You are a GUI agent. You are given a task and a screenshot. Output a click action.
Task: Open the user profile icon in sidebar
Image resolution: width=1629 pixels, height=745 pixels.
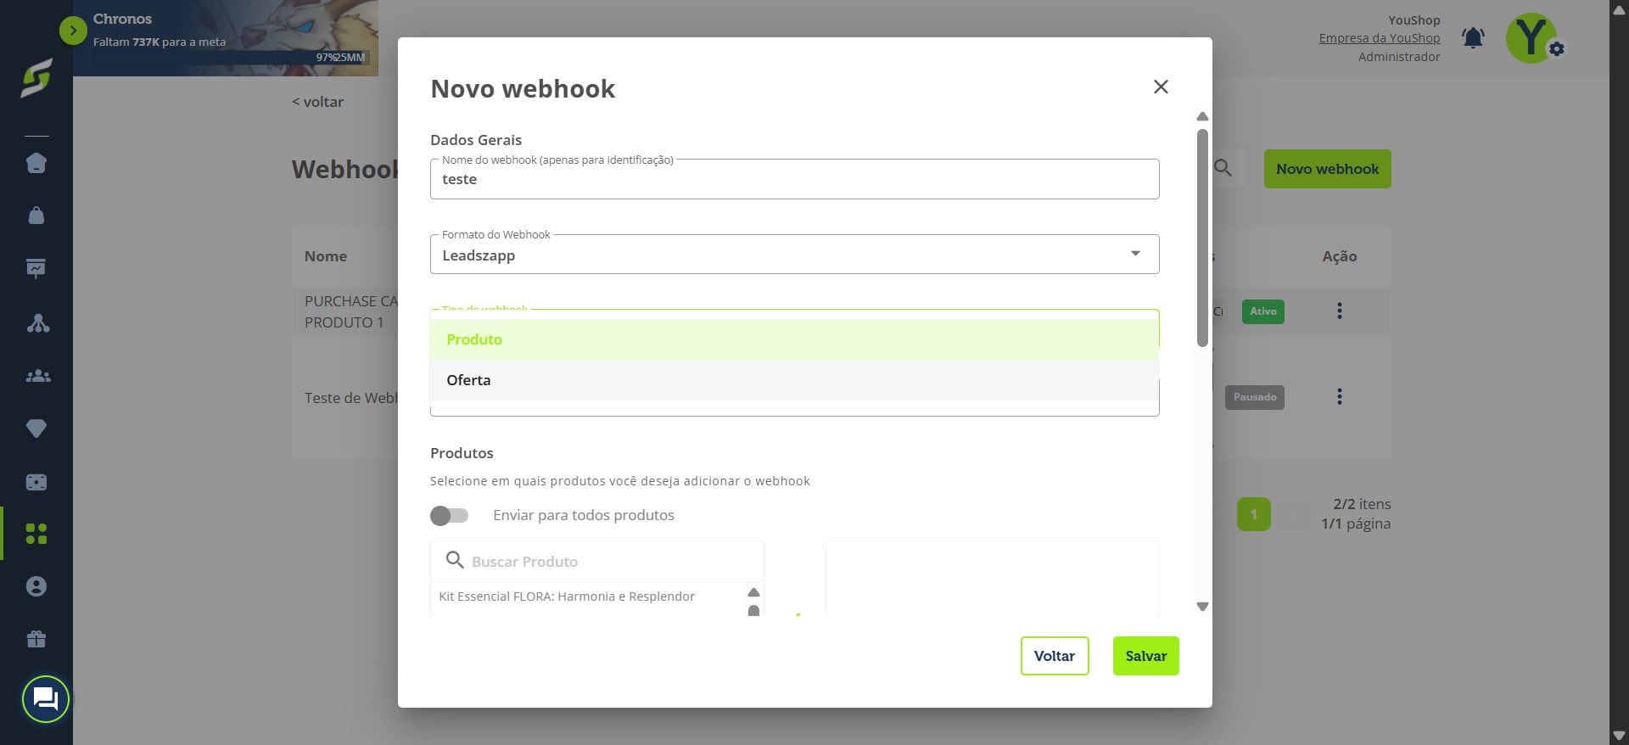pyautogui.click(x=36, y=586)
